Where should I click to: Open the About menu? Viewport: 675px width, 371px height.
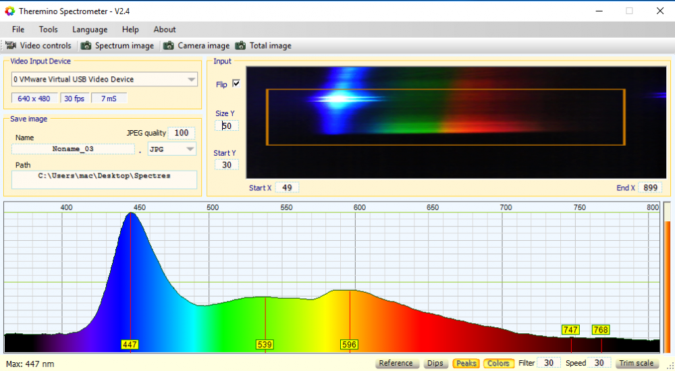click(165, 30)
